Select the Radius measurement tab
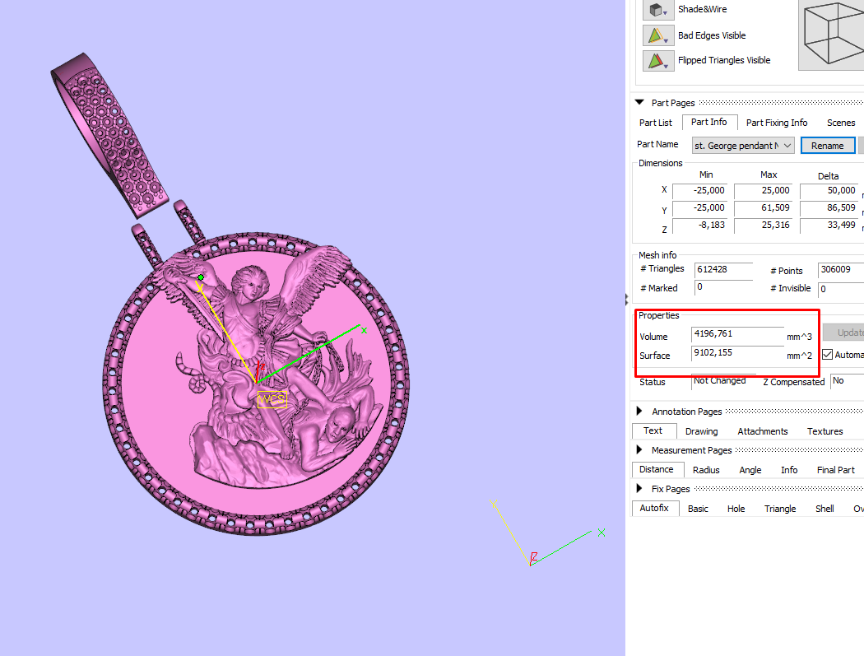 coord(706,470)
